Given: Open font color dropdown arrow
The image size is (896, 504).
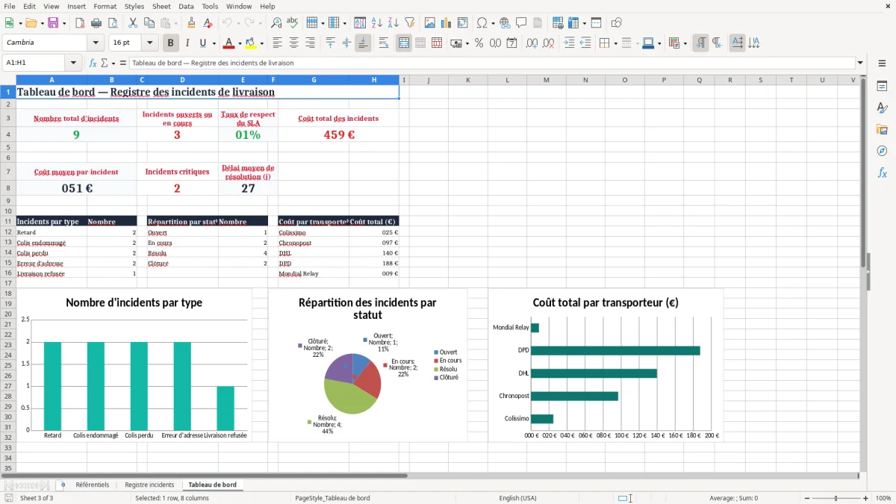Looking at the screenshot, I should (x=240, y=43).
